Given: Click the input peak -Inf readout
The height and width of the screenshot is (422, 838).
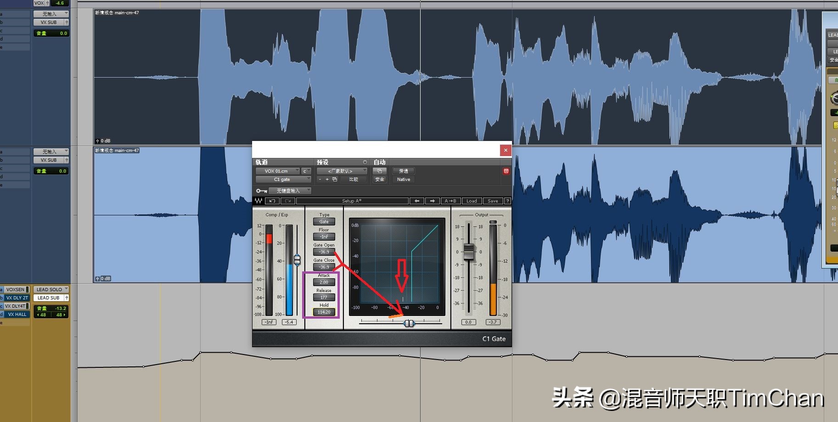Looking at the screenshot, I should (269, 322).
